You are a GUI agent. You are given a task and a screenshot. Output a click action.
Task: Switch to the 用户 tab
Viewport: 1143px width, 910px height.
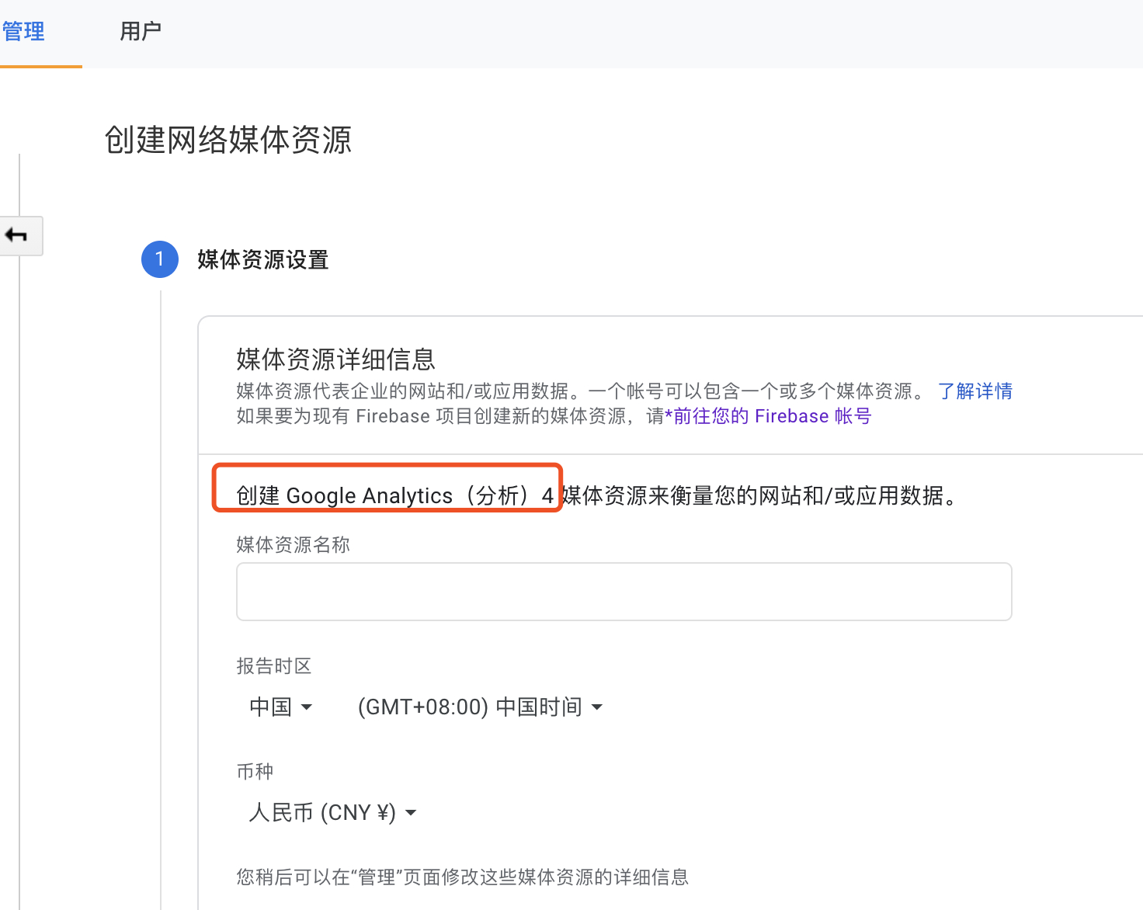click(x=141, y=32)
